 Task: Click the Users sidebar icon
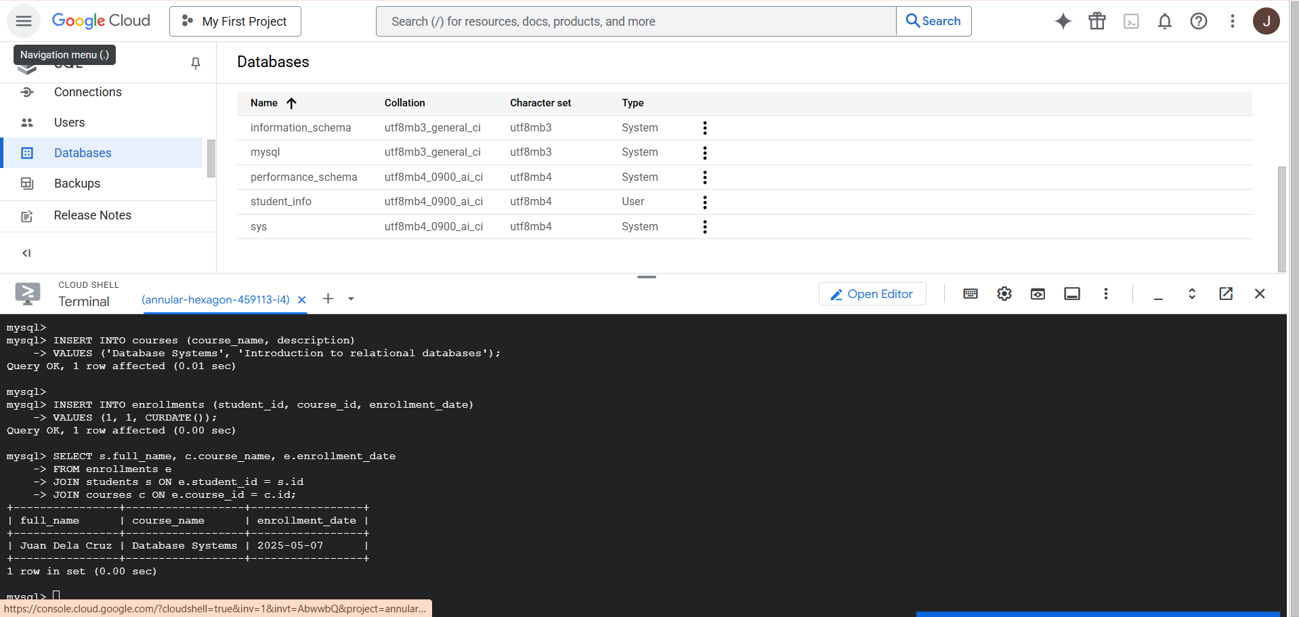(27, 123)
